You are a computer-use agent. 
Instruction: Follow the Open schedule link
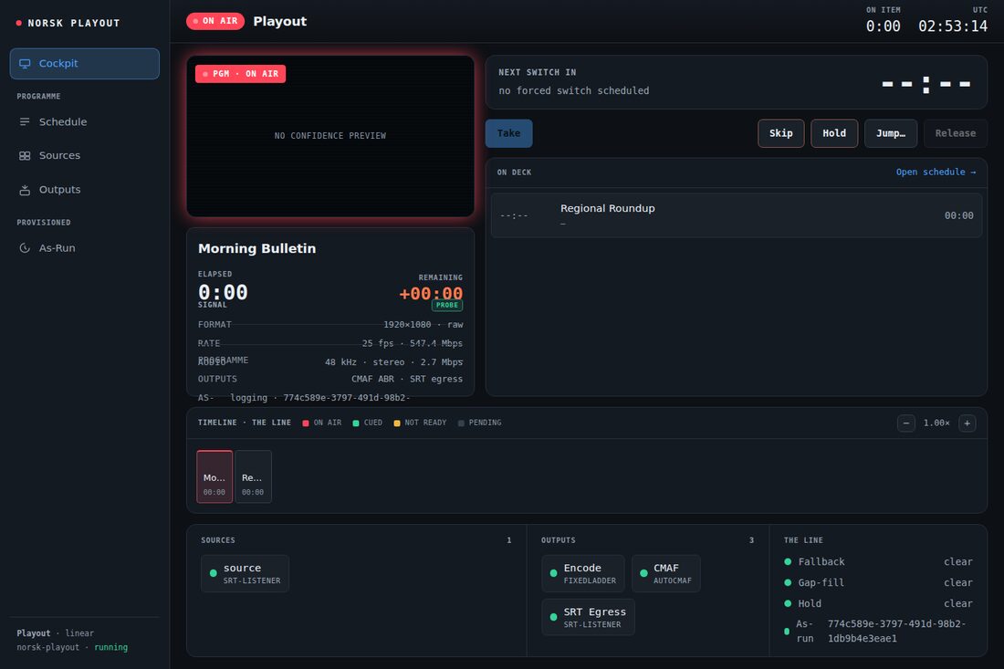click(936, 172)
